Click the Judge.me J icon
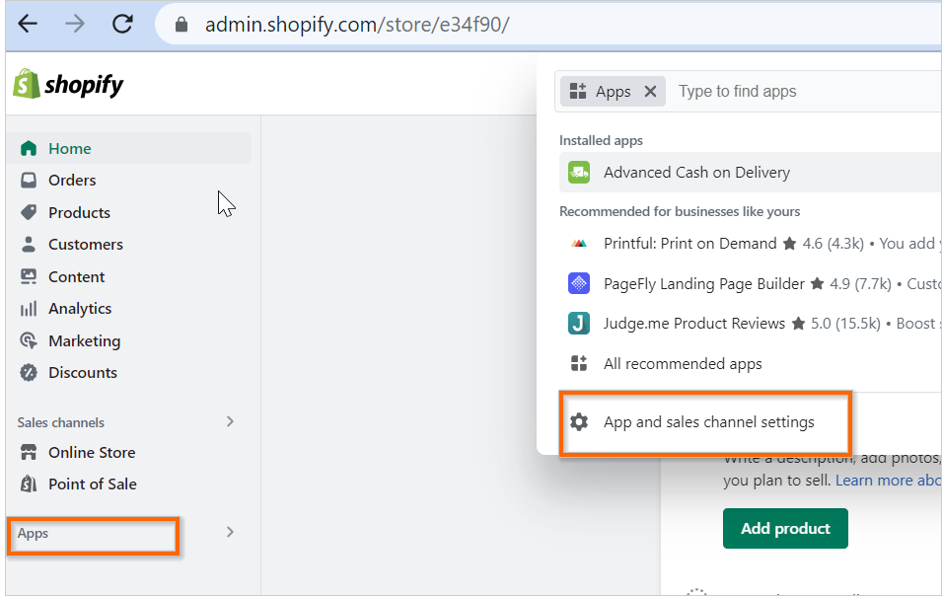The image size is (942, 596). [x=579, y=324]
